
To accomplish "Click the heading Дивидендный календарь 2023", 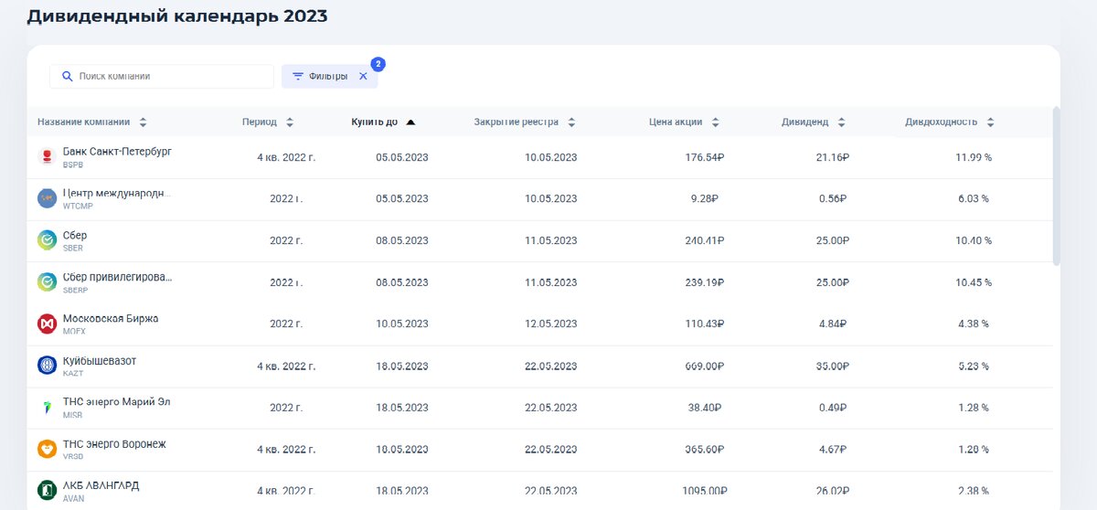I will (176, 16).
